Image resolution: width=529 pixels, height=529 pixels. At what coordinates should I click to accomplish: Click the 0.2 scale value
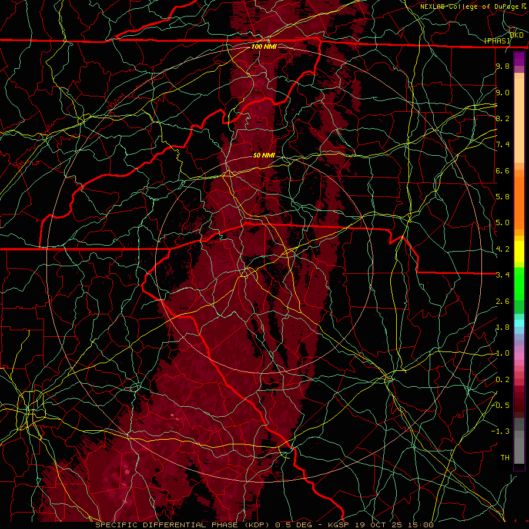[503, 380]
